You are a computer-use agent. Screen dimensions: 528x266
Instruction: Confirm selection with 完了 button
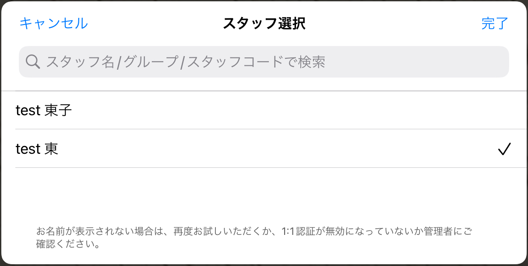(x=495, y=23)
